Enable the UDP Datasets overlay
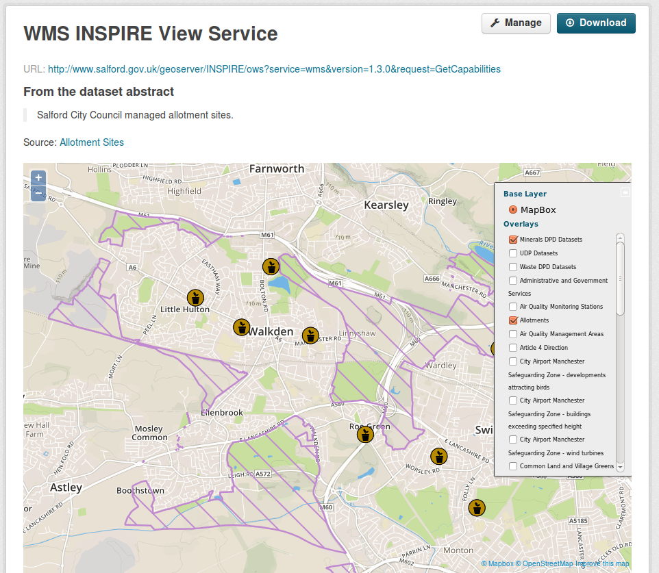659x573 pixels. click(x=513, y=253)
